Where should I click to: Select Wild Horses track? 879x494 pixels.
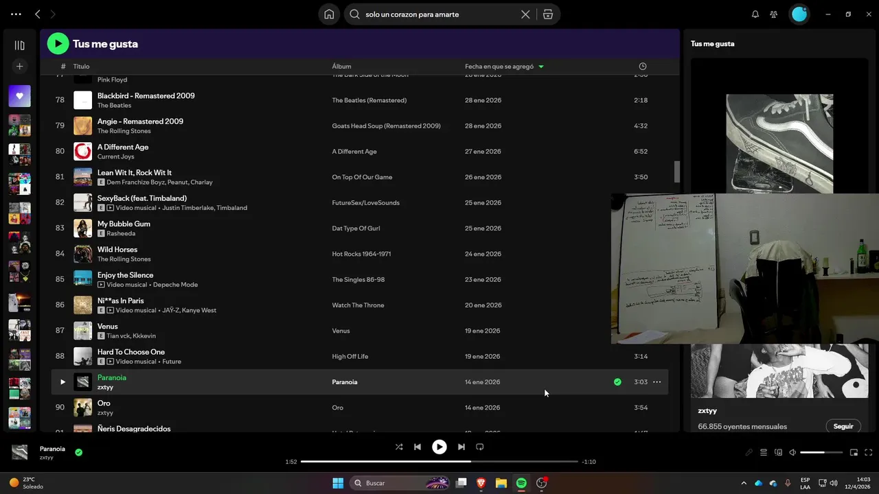click(x=117, y=250)
